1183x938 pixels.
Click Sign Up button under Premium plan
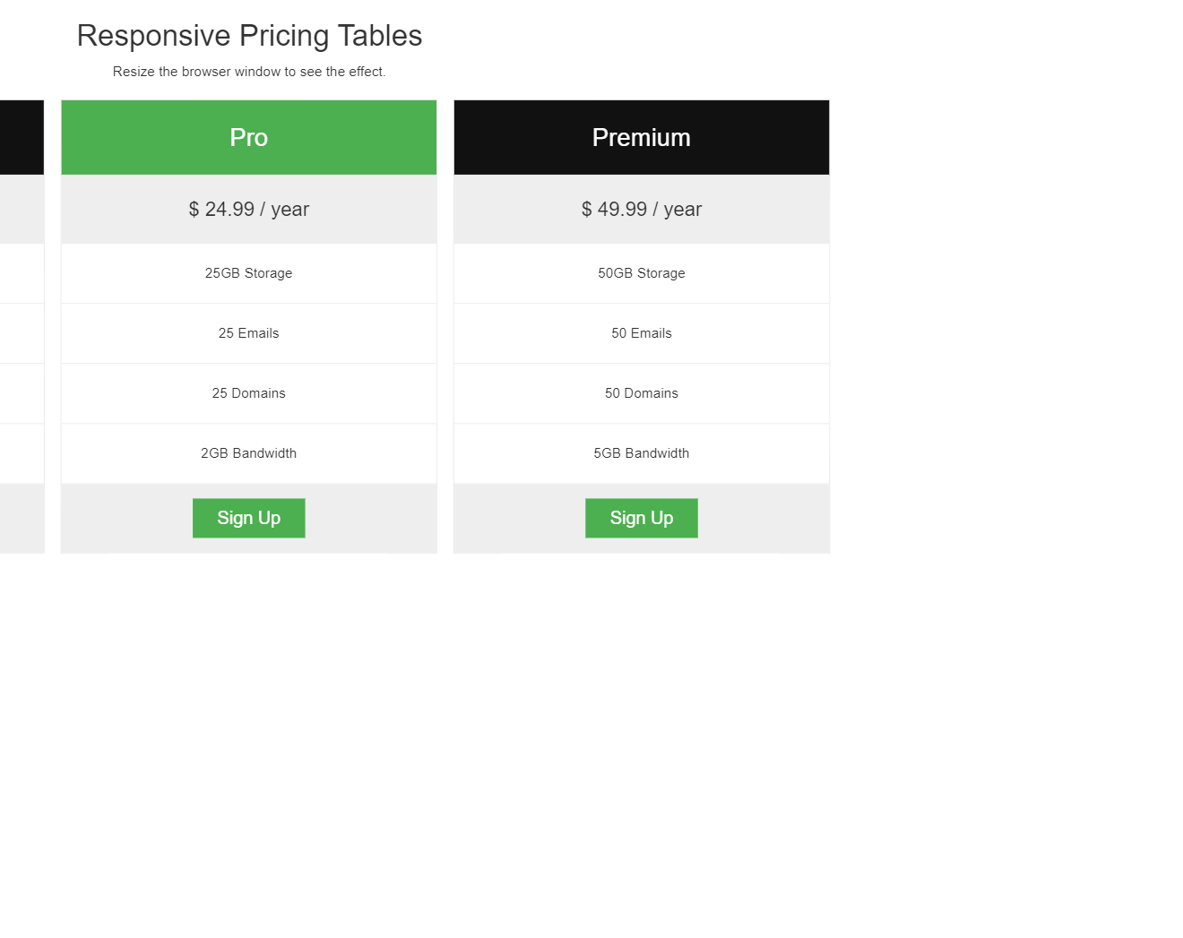641,518
